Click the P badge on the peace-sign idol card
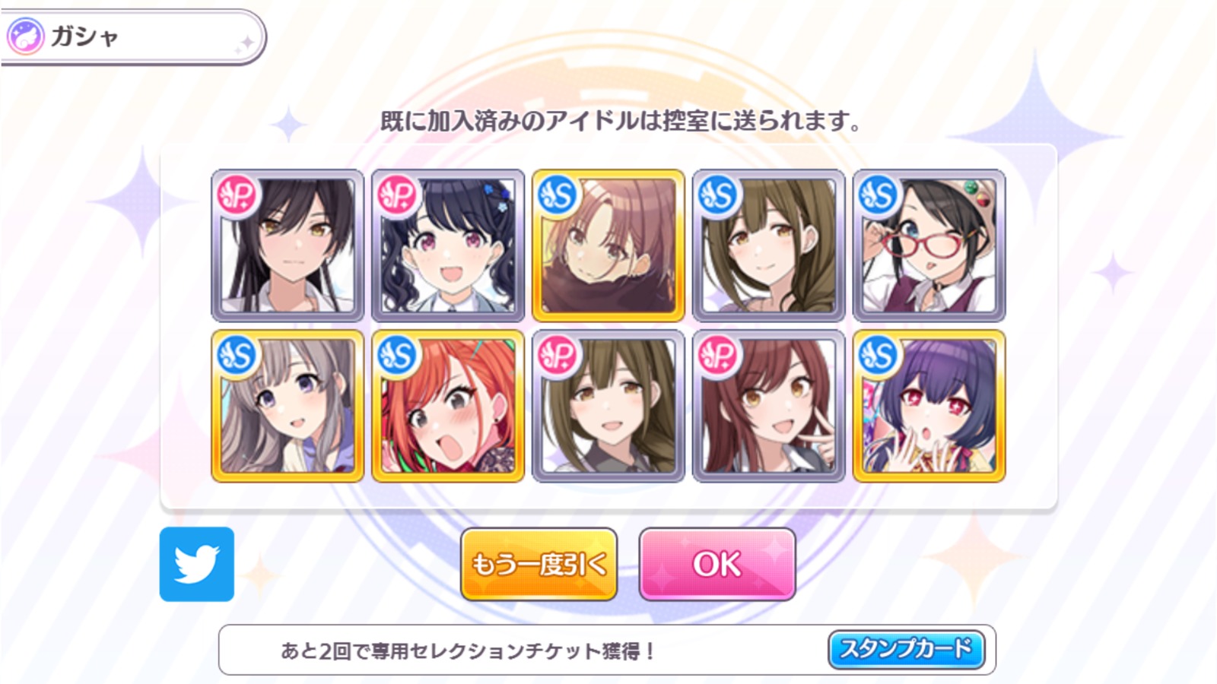This screenshot has height=684, width=1217. click(718, 356)
